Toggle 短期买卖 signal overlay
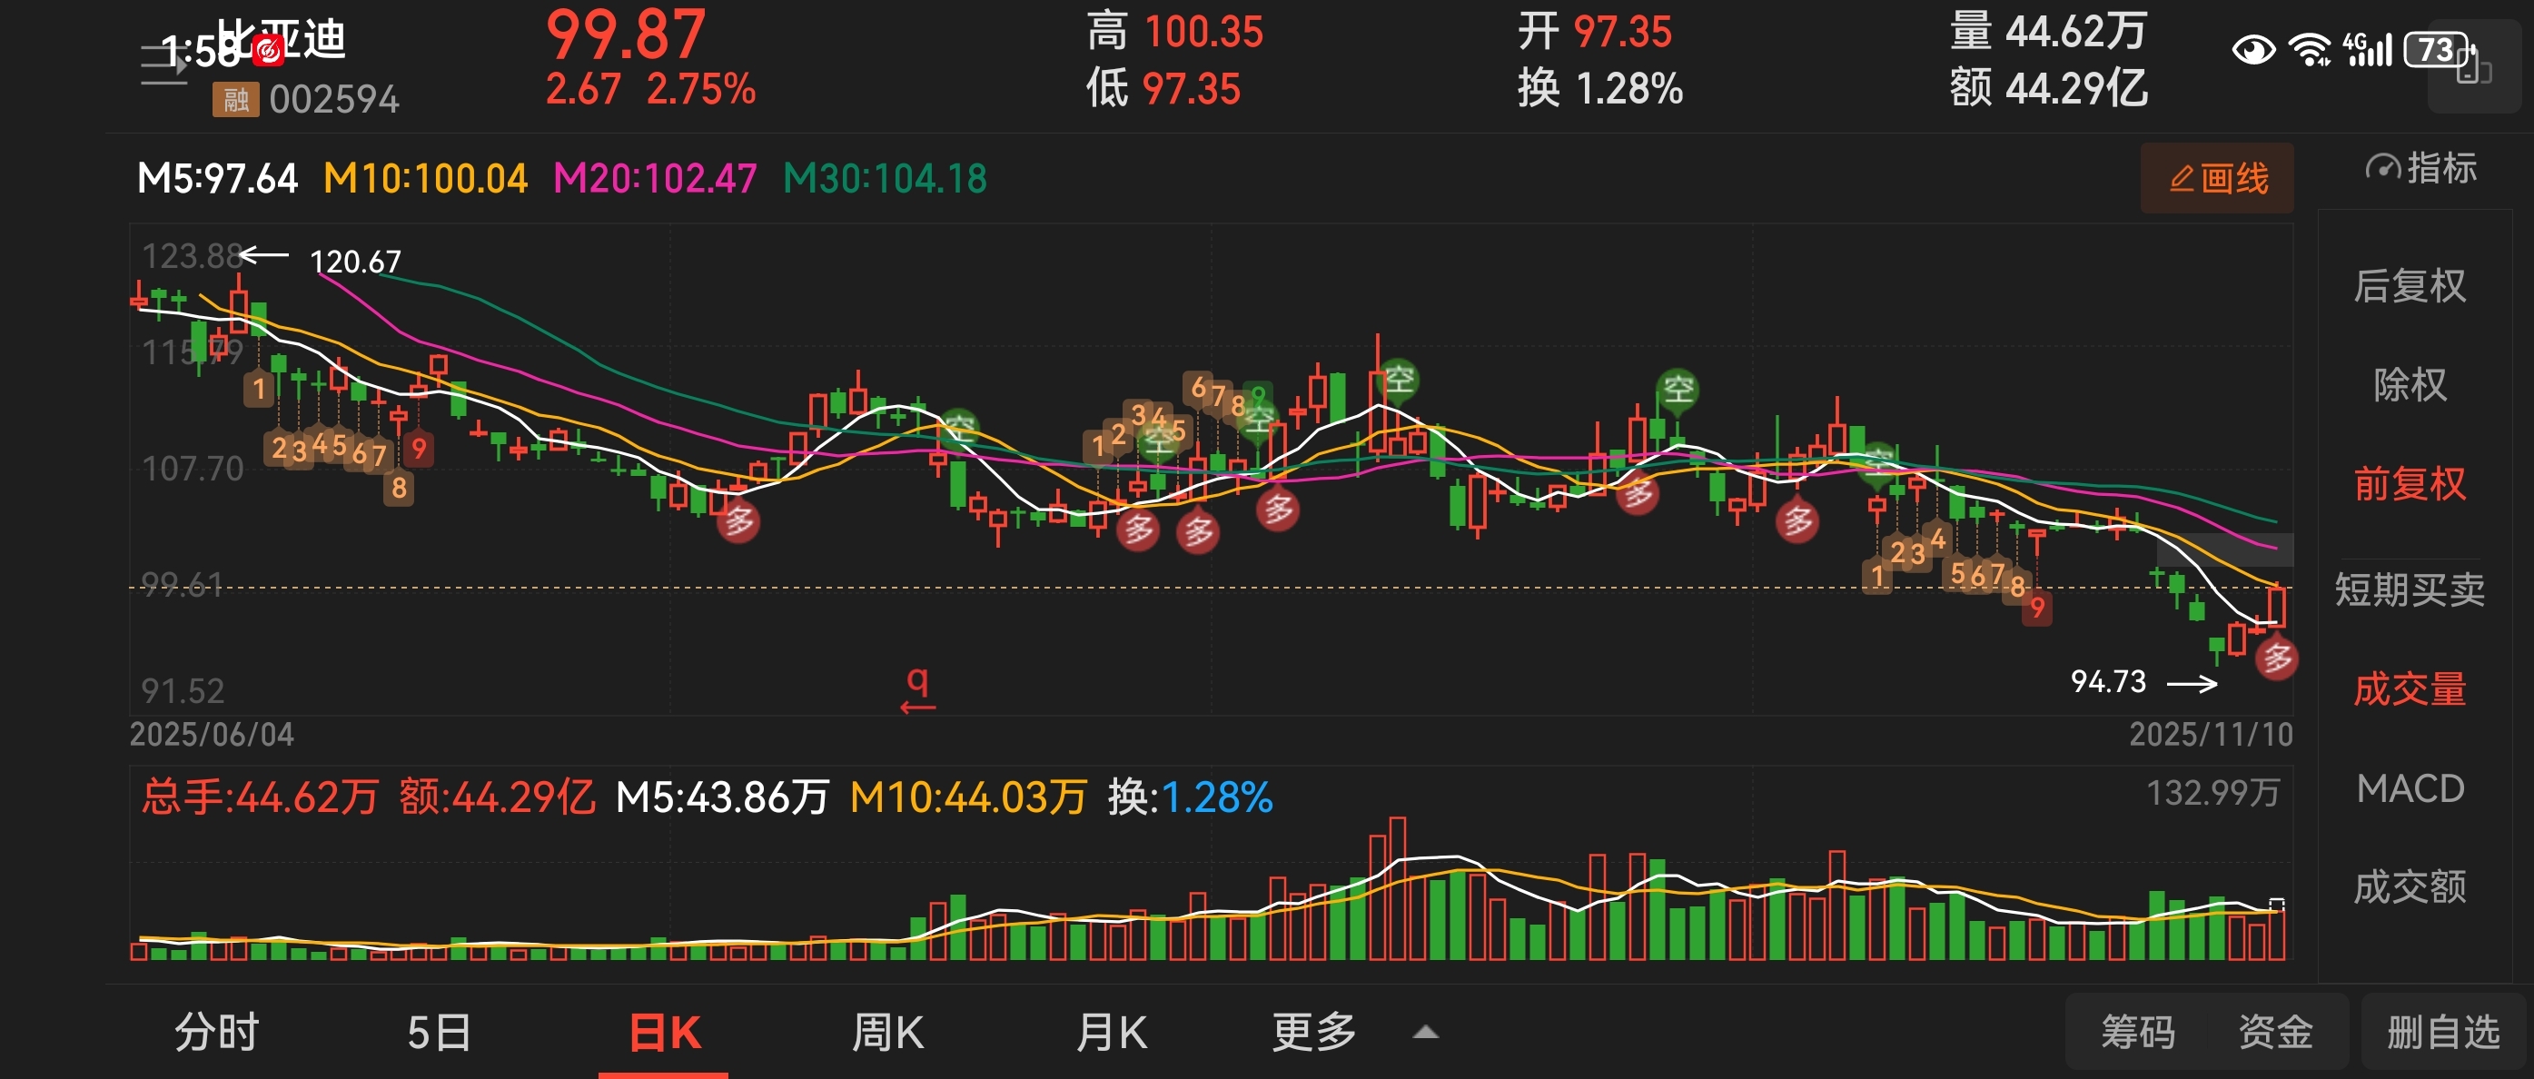The image size is (2534, 1079). pyautogui.click(x=2409, y=589)
